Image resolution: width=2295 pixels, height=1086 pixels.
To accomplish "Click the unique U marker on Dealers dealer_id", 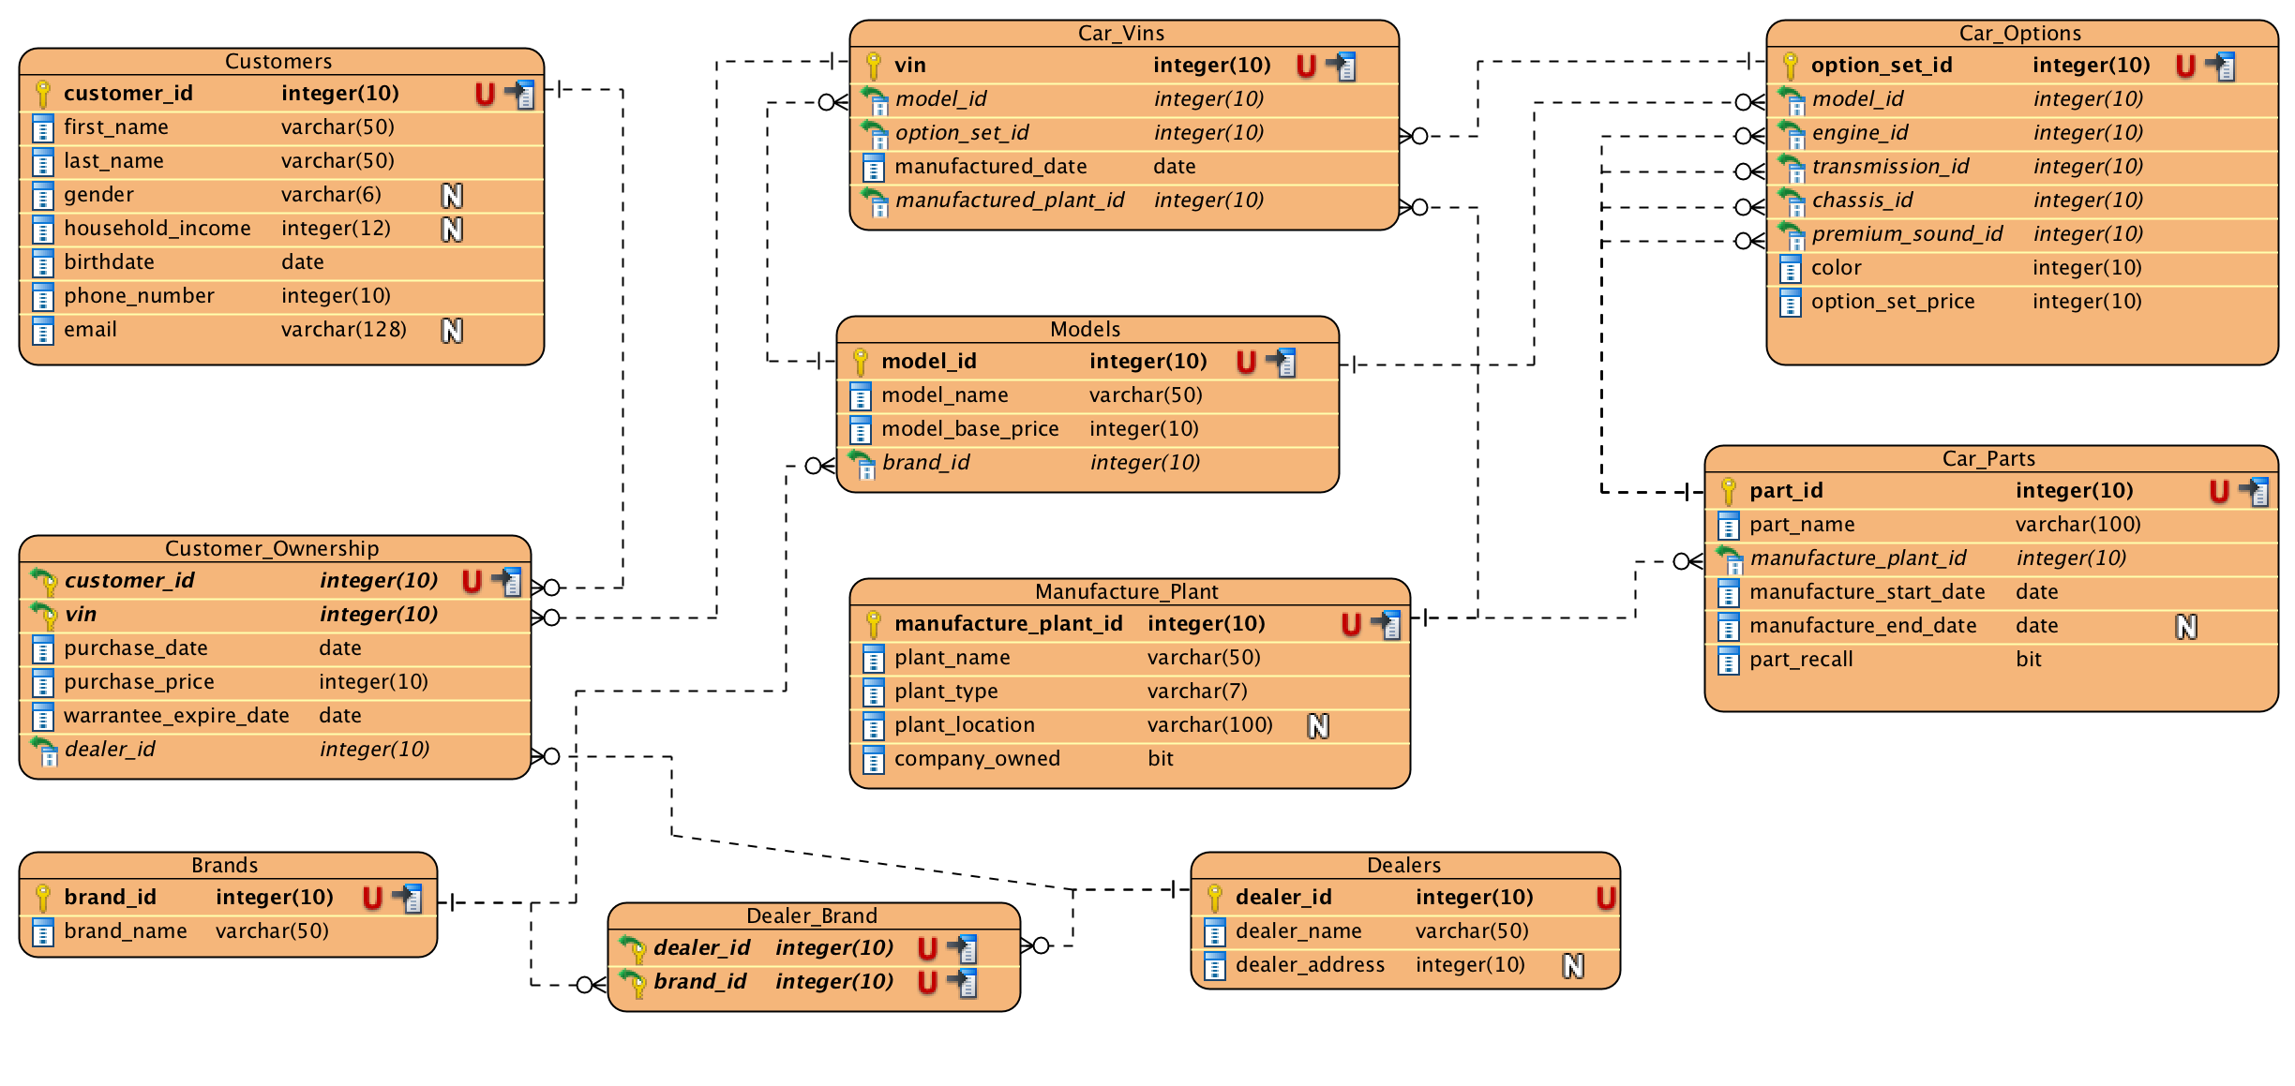I will 1606,898.
